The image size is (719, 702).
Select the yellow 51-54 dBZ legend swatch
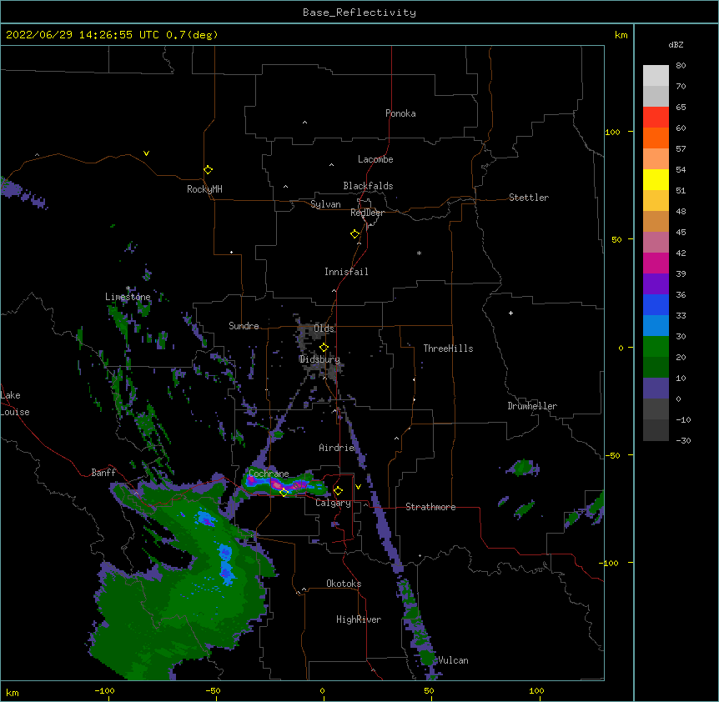pyautogui.click(x=656, y=179)
